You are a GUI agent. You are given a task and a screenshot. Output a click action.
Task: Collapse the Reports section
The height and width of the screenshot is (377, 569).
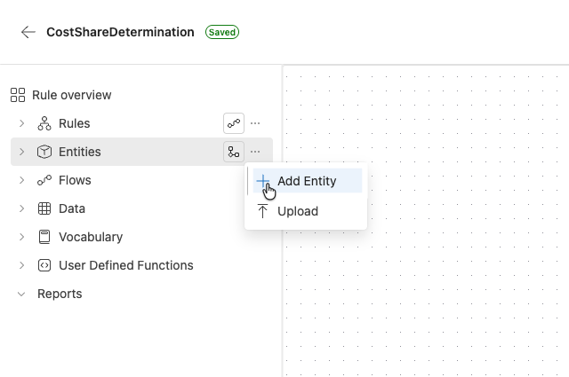coord(21,295)
